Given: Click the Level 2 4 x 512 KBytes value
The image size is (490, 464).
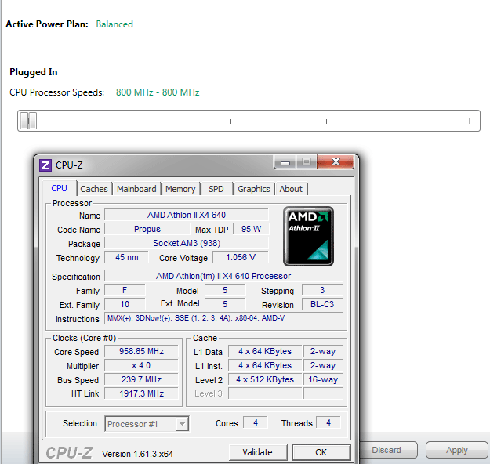Looking at the screenshot, I should 265,379.
